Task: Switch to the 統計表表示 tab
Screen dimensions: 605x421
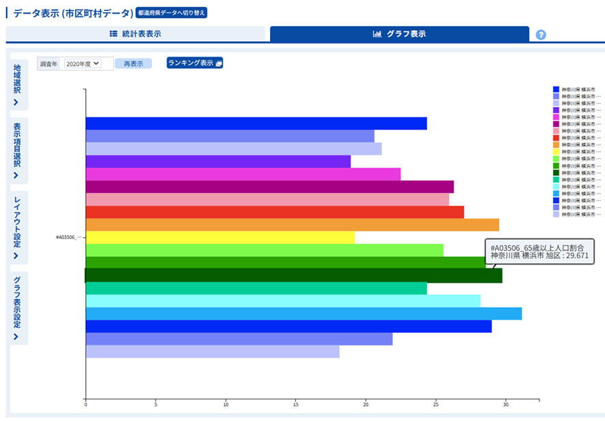Action: [x=135, y=33]
